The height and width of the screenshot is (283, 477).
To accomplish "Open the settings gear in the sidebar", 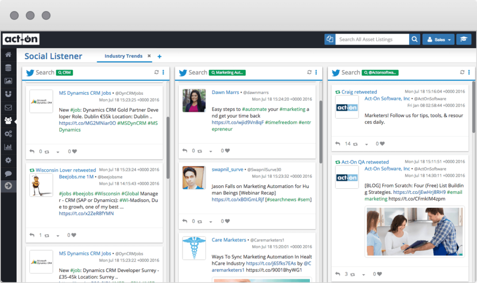I will (8, 160).
